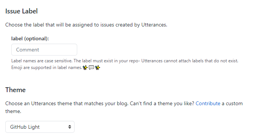Click the "a custom" text after Contribute
The width and height of the screenshot is (256, 138).
tap(232, 103)
